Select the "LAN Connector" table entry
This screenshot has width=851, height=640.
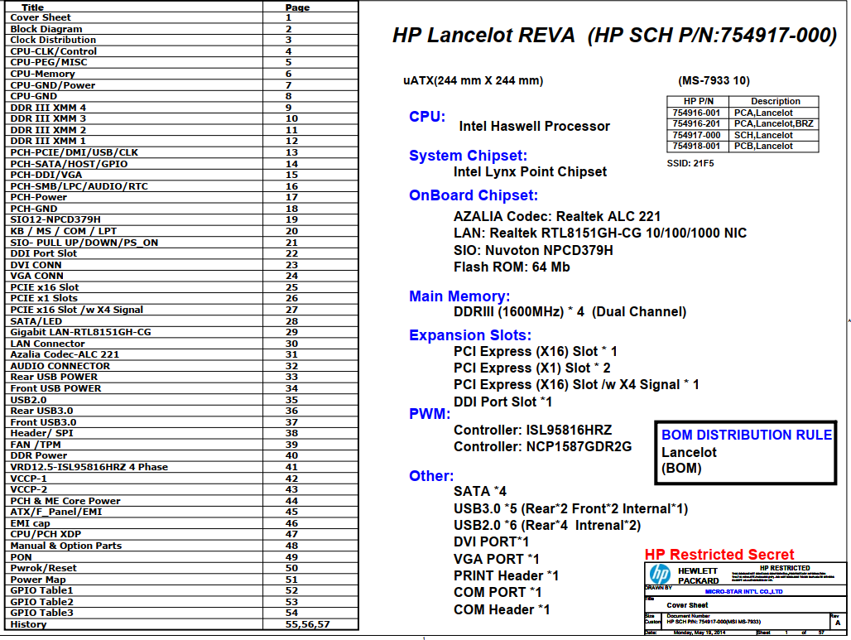pyautogui.click(x=47, y=343)
